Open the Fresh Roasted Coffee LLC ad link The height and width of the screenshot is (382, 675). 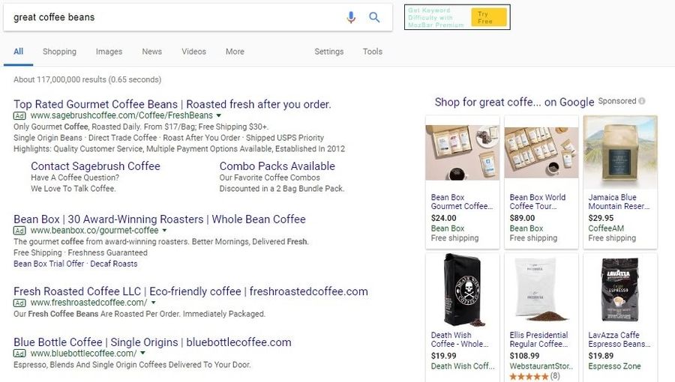click(190, 292)
